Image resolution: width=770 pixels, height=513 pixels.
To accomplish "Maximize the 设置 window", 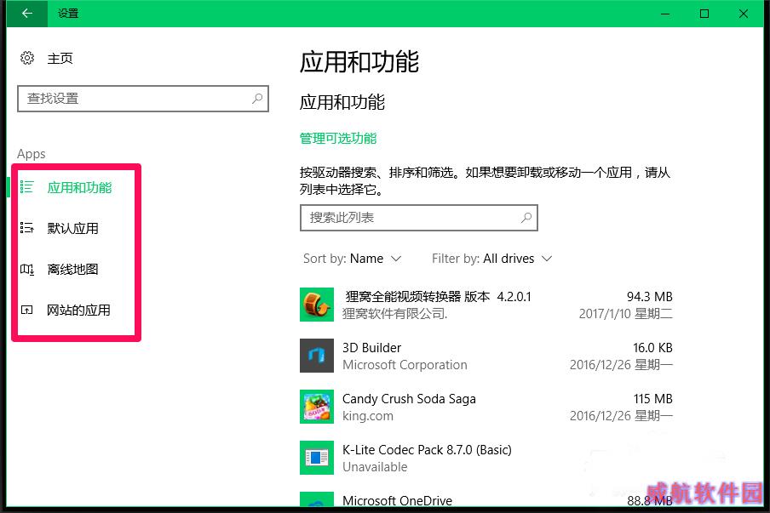I will (x=704, y=14).
